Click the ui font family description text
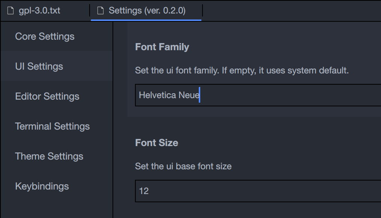 coord(241,70)
